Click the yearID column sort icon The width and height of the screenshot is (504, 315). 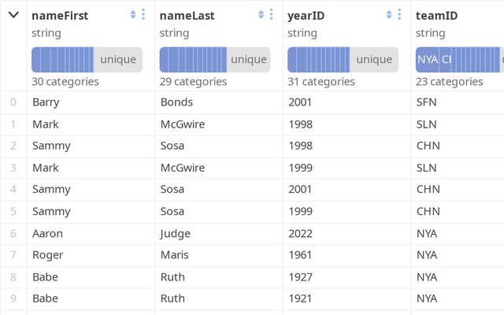(389, 14)
